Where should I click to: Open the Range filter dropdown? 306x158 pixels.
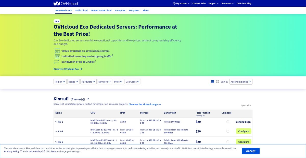[73, 82]
